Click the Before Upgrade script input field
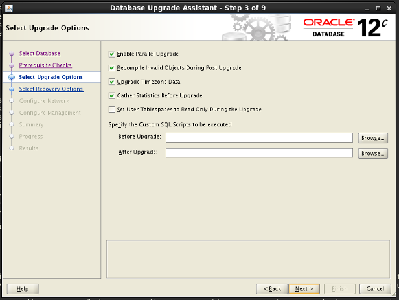 pos(259,138)
